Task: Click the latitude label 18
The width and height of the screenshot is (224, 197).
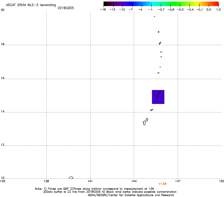Action: 2,44
